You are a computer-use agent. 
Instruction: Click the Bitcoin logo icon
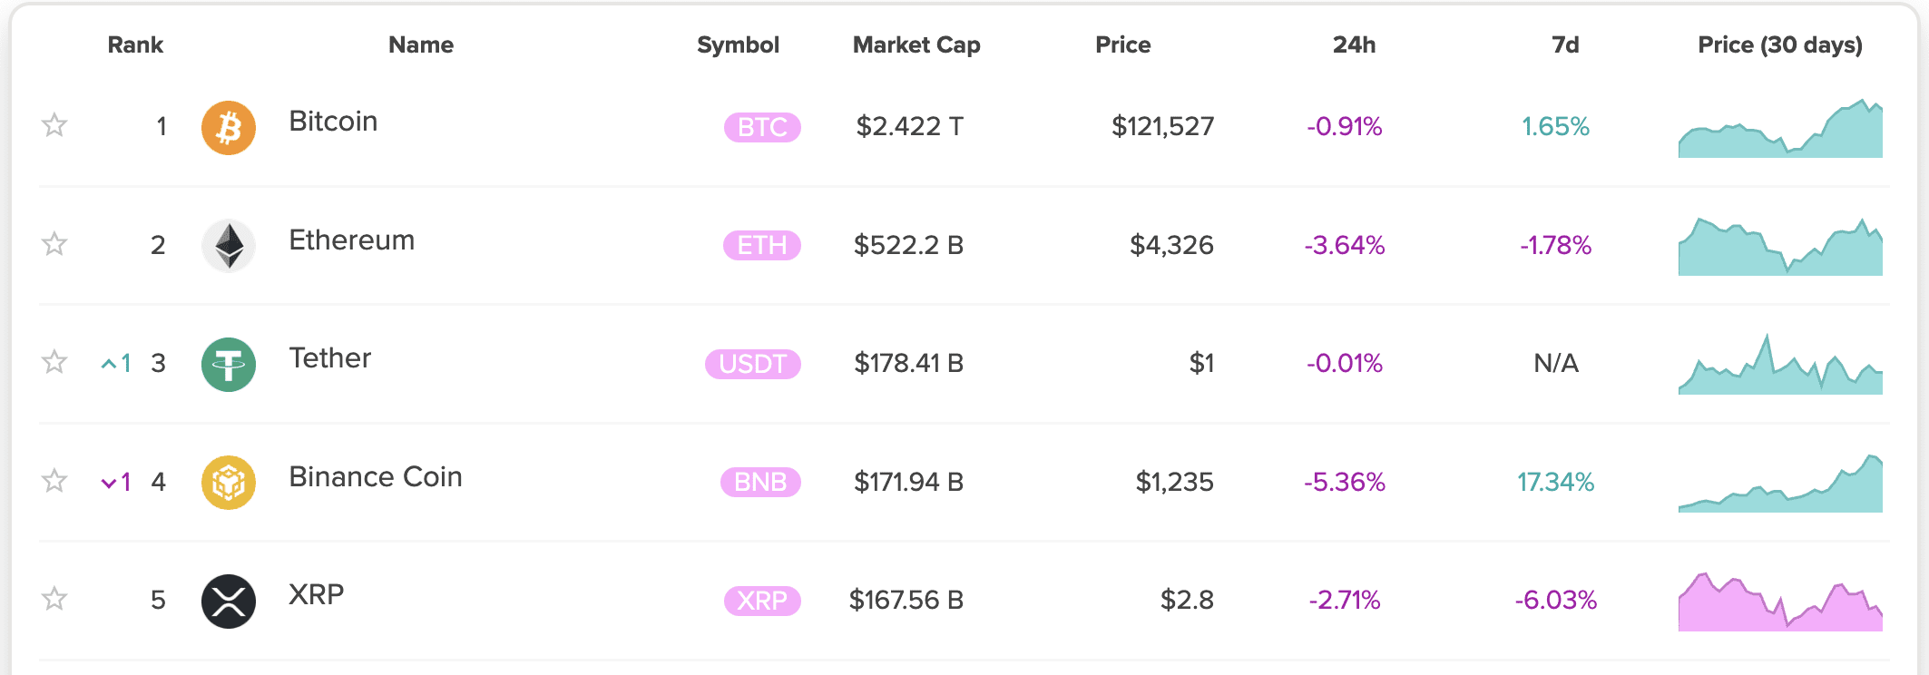click(x=228, y=128)
